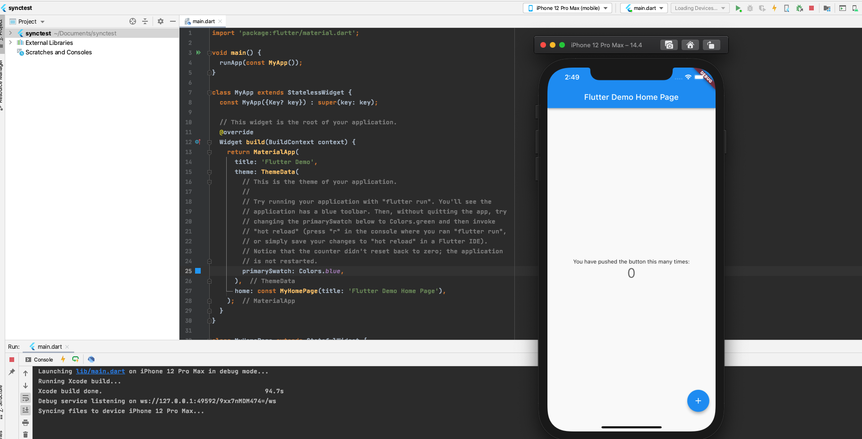Open device selector iPhone 12 Pro Max
Viewport: 862px width, 439px height.
pos(567,8)
